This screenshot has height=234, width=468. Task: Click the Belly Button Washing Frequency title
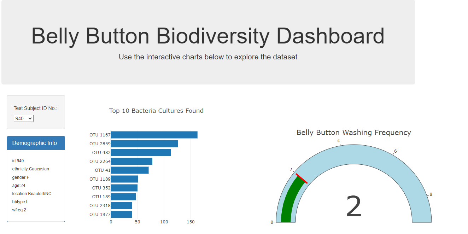(x=353, y=133)
